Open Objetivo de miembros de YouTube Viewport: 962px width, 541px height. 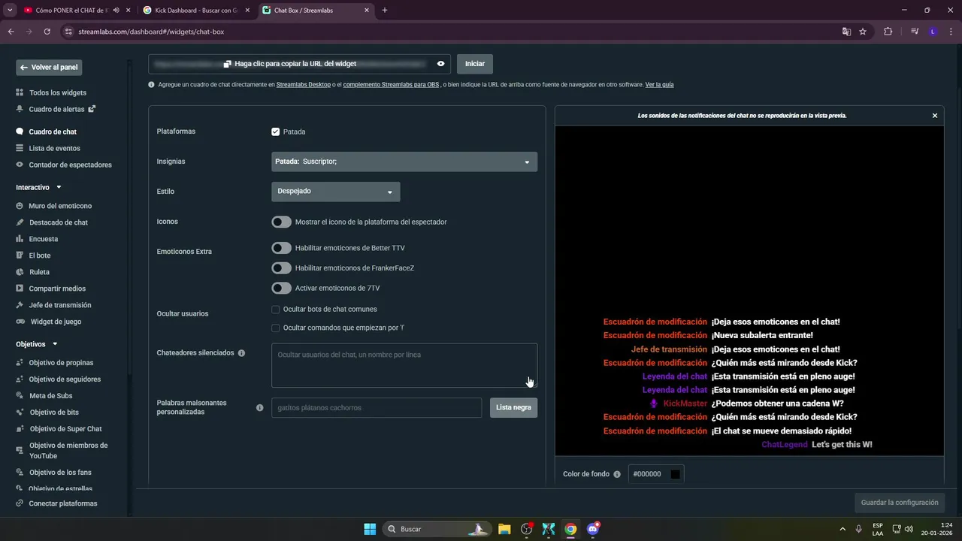[x=68, y=451]
